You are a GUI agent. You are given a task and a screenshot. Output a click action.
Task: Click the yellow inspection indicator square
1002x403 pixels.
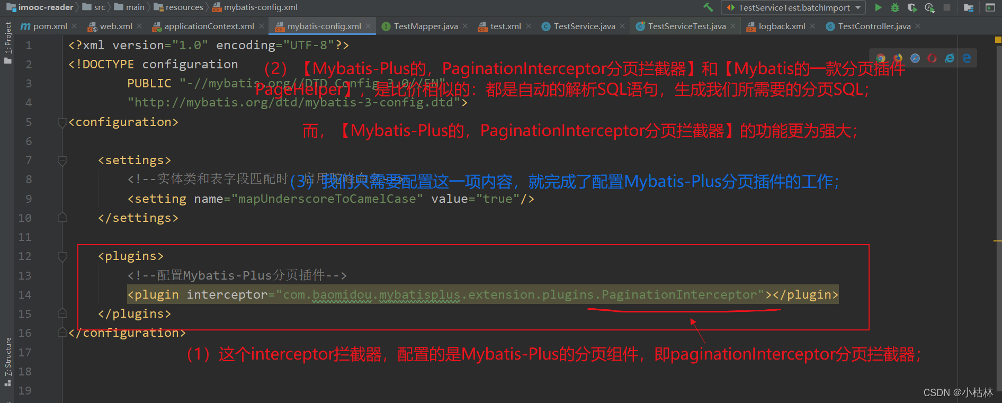click(998, 40)
